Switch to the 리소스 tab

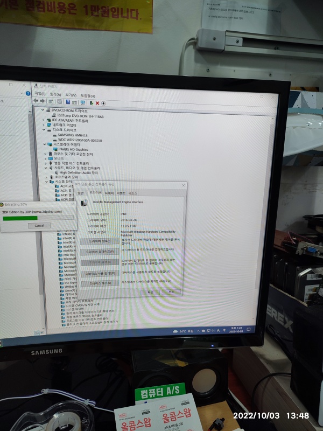click(132, 193)
